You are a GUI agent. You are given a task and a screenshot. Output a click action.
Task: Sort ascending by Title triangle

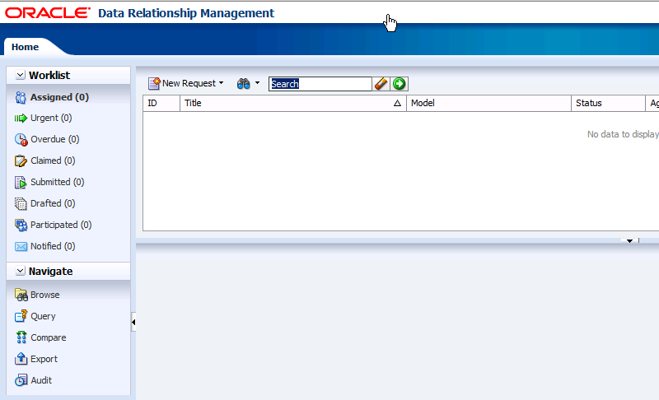pyautogui.click(x=397, y=103)
